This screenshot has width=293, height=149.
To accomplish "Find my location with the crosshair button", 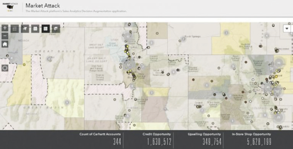I will [x=5, y=68].
